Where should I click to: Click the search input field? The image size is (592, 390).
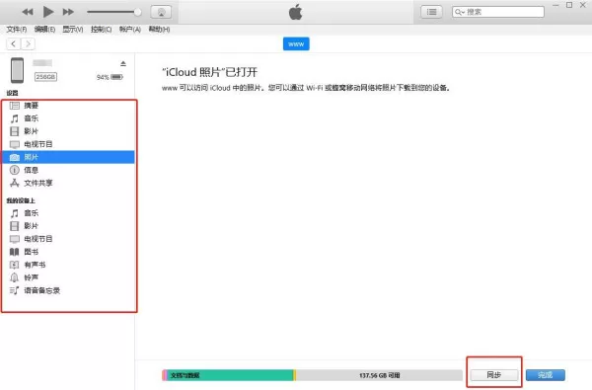[x=498, y=12]
